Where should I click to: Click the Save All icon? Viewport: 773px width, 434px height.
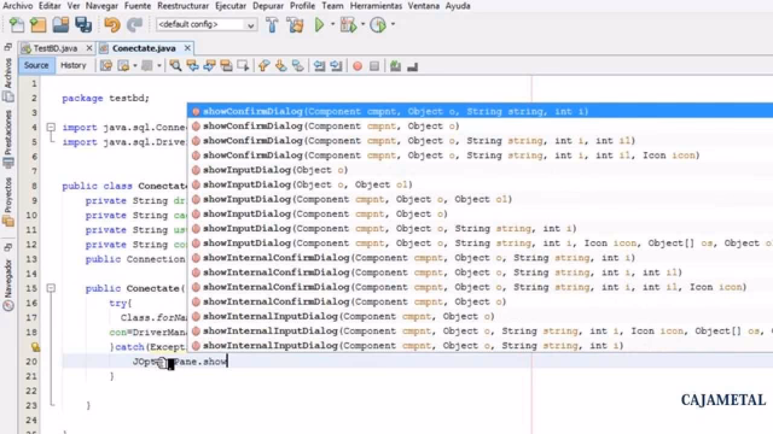pos(83,25)
